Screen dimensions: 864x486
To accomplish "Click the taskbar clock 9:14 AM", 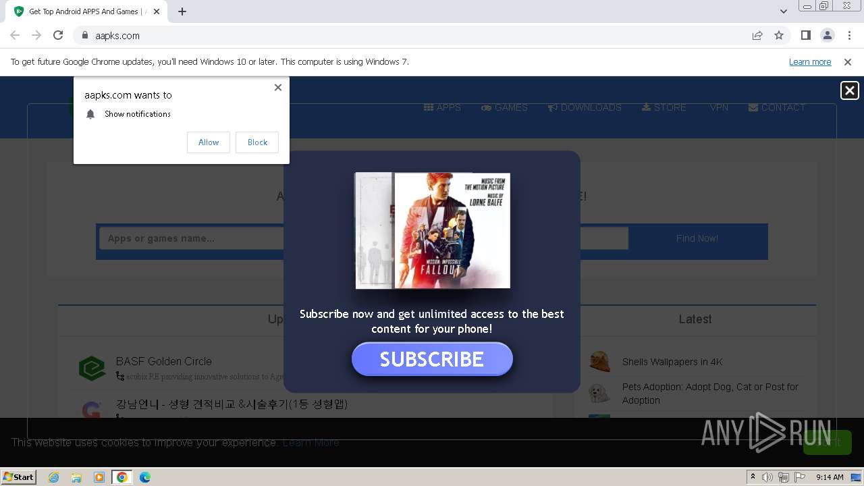I will pyautogui.click(x=830, y=477).
